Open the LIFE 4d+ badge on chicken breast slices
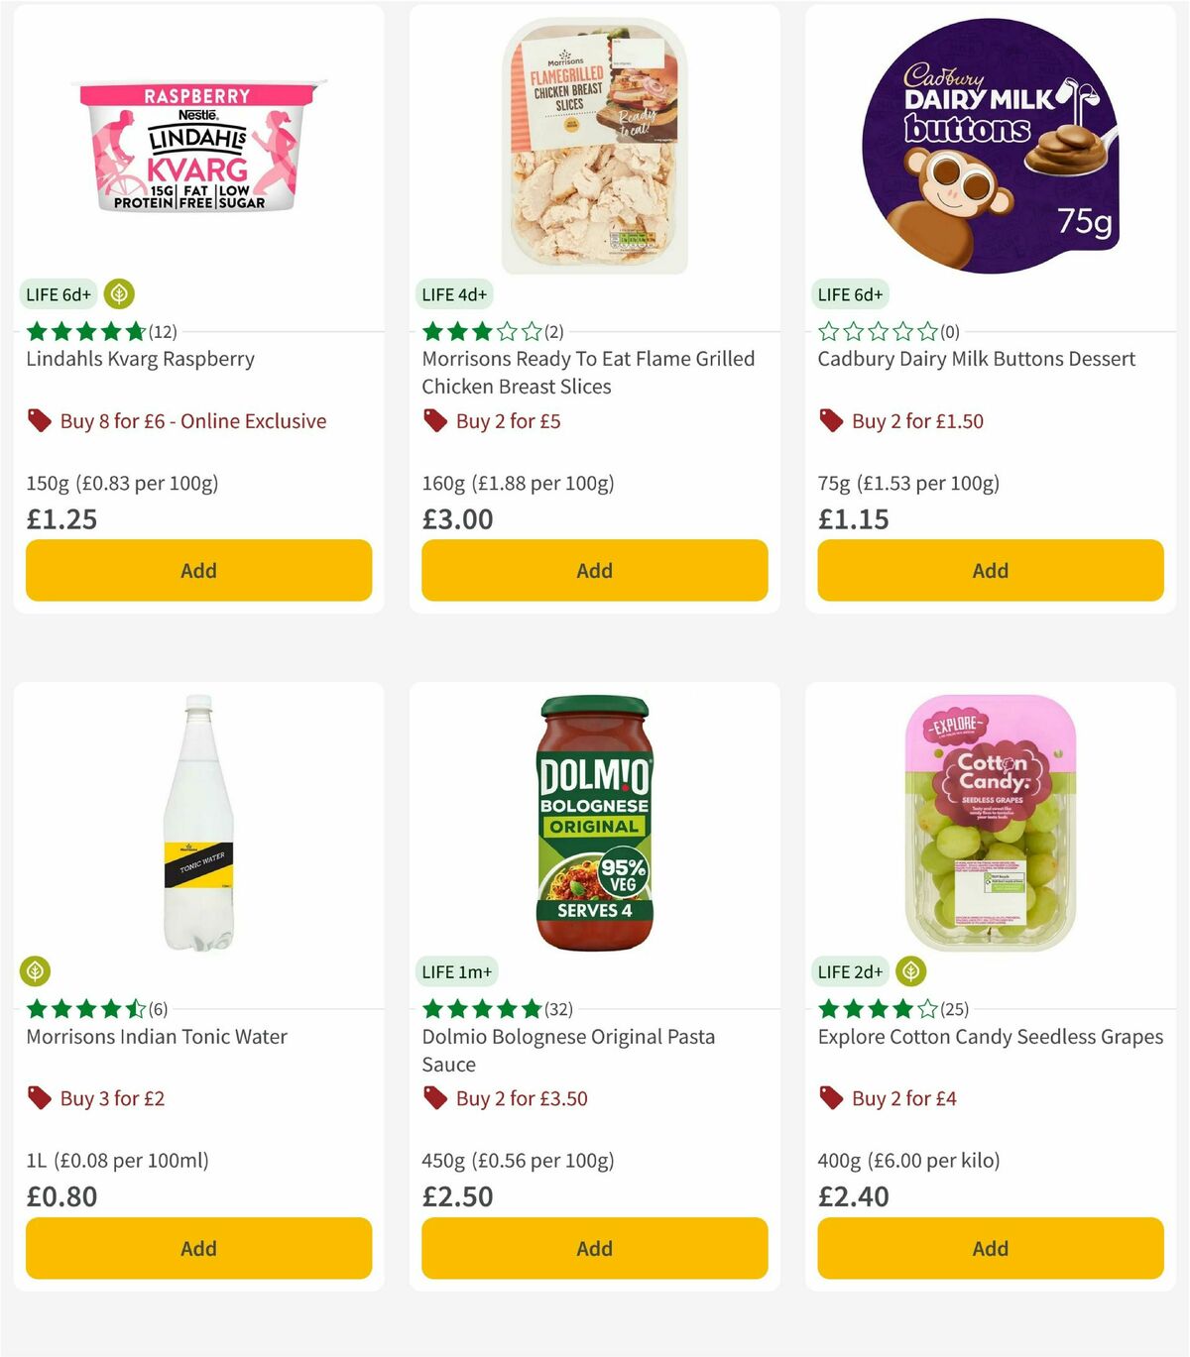The image size is (1190, 1357). pyautogui.click(x=454, y=294)
